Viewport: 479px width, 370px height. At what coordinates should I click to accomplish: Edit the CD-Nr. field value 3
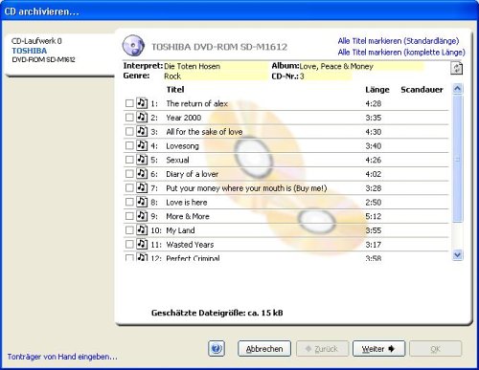click(326, 76)
